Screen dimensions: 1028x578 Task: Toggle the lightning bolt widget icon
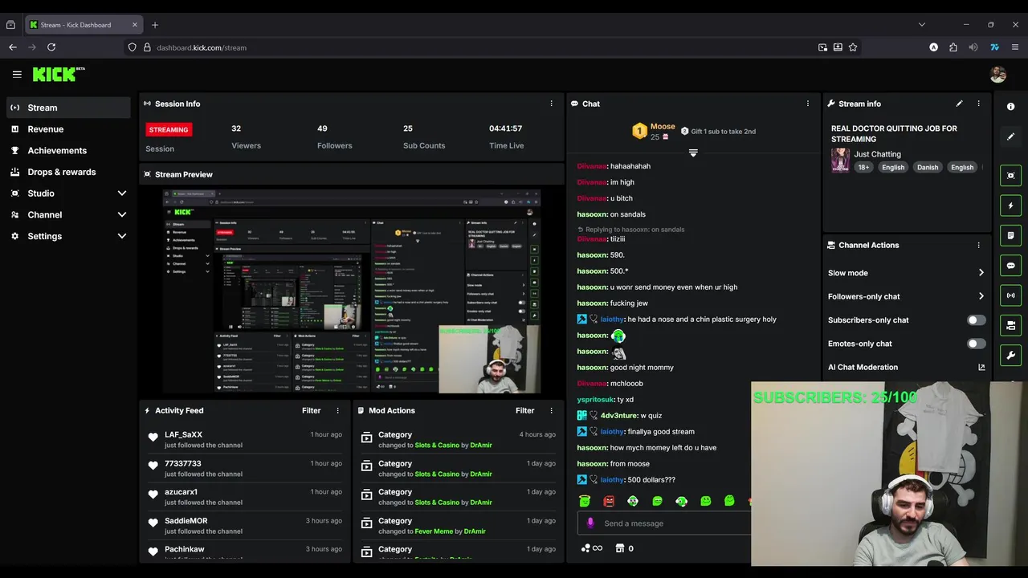(x=1010, y=206)
